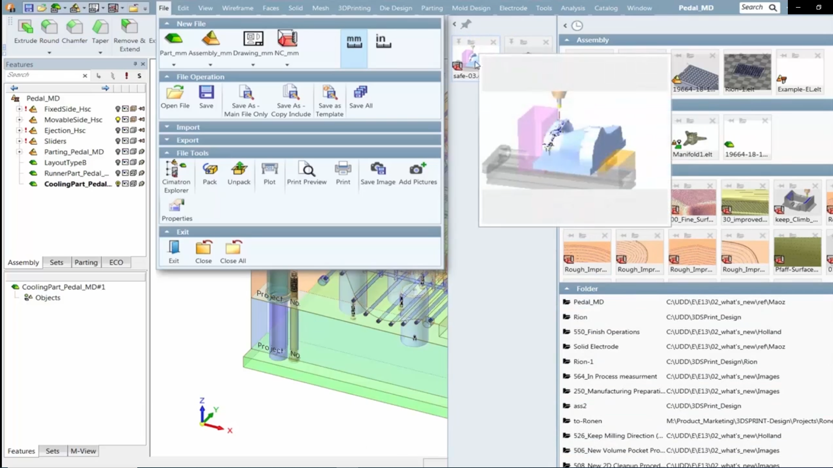Click the Save Image tool
The width and height of the screenshot is (833, 468).
pos(378,173)
